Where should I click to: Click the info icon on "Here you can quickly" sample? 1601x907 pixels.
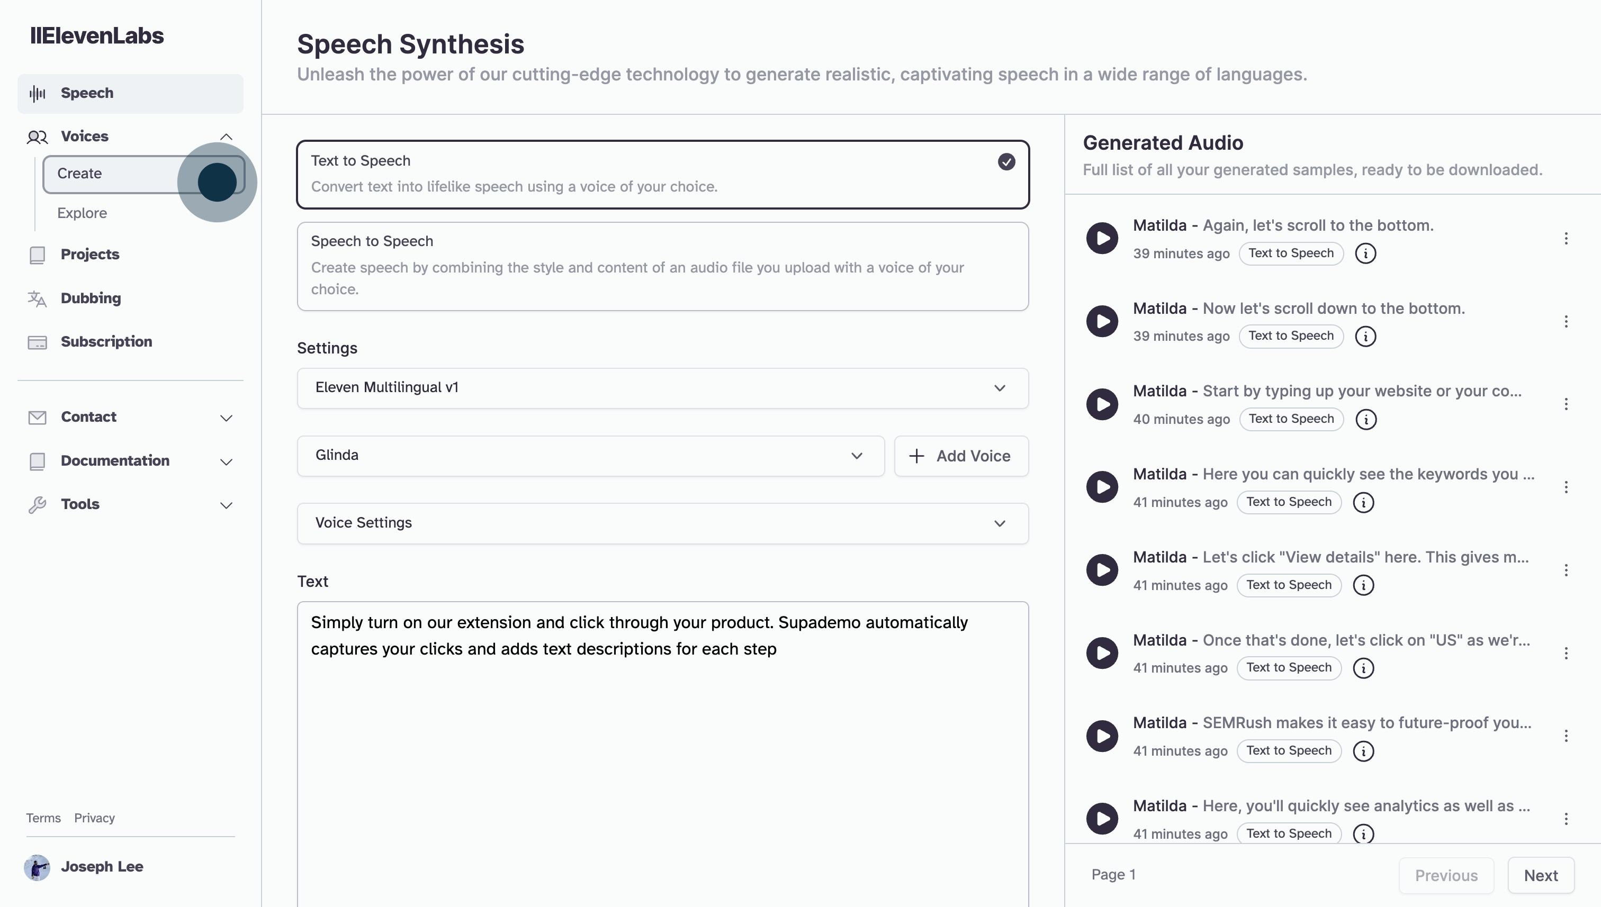pyautogui.click(x=1363, y=502)
